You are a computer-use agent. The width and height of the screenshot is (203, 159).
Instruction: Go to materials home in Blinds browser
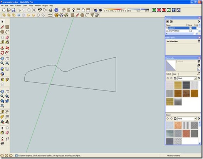[175, 78]
